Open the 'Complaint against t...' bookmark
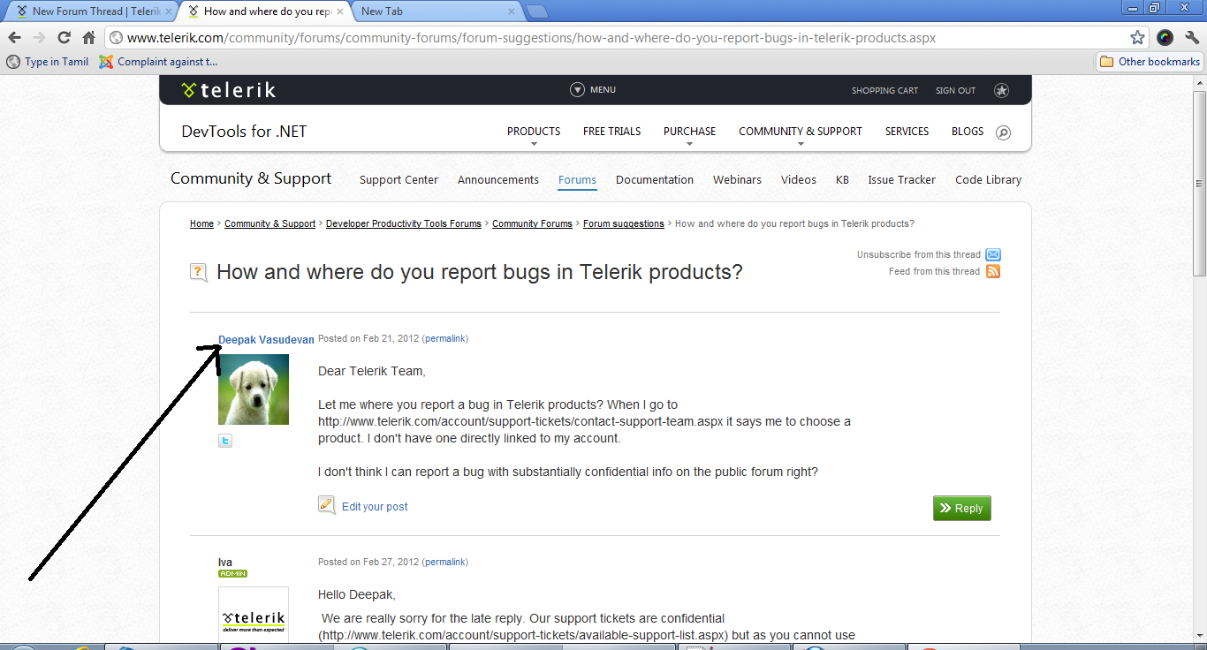The height and width of the screenshot is (650, 1207). pos(158,62)
